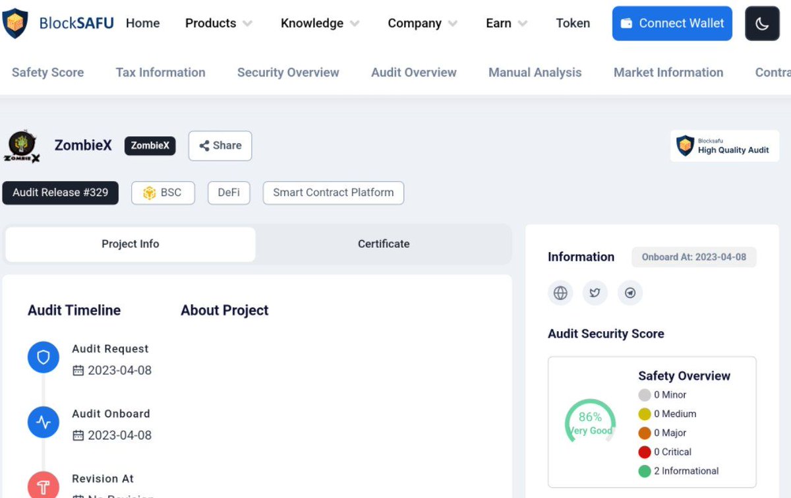Screen dimensions: 791x498
Task: Select the Smart Contract Platform tag
Action: [x=334, y=193]
